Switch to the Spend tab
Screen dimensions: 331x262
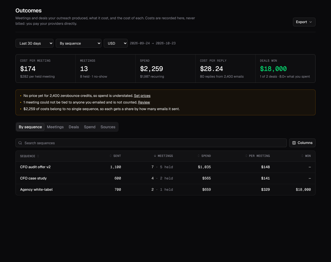coord(90,127)
